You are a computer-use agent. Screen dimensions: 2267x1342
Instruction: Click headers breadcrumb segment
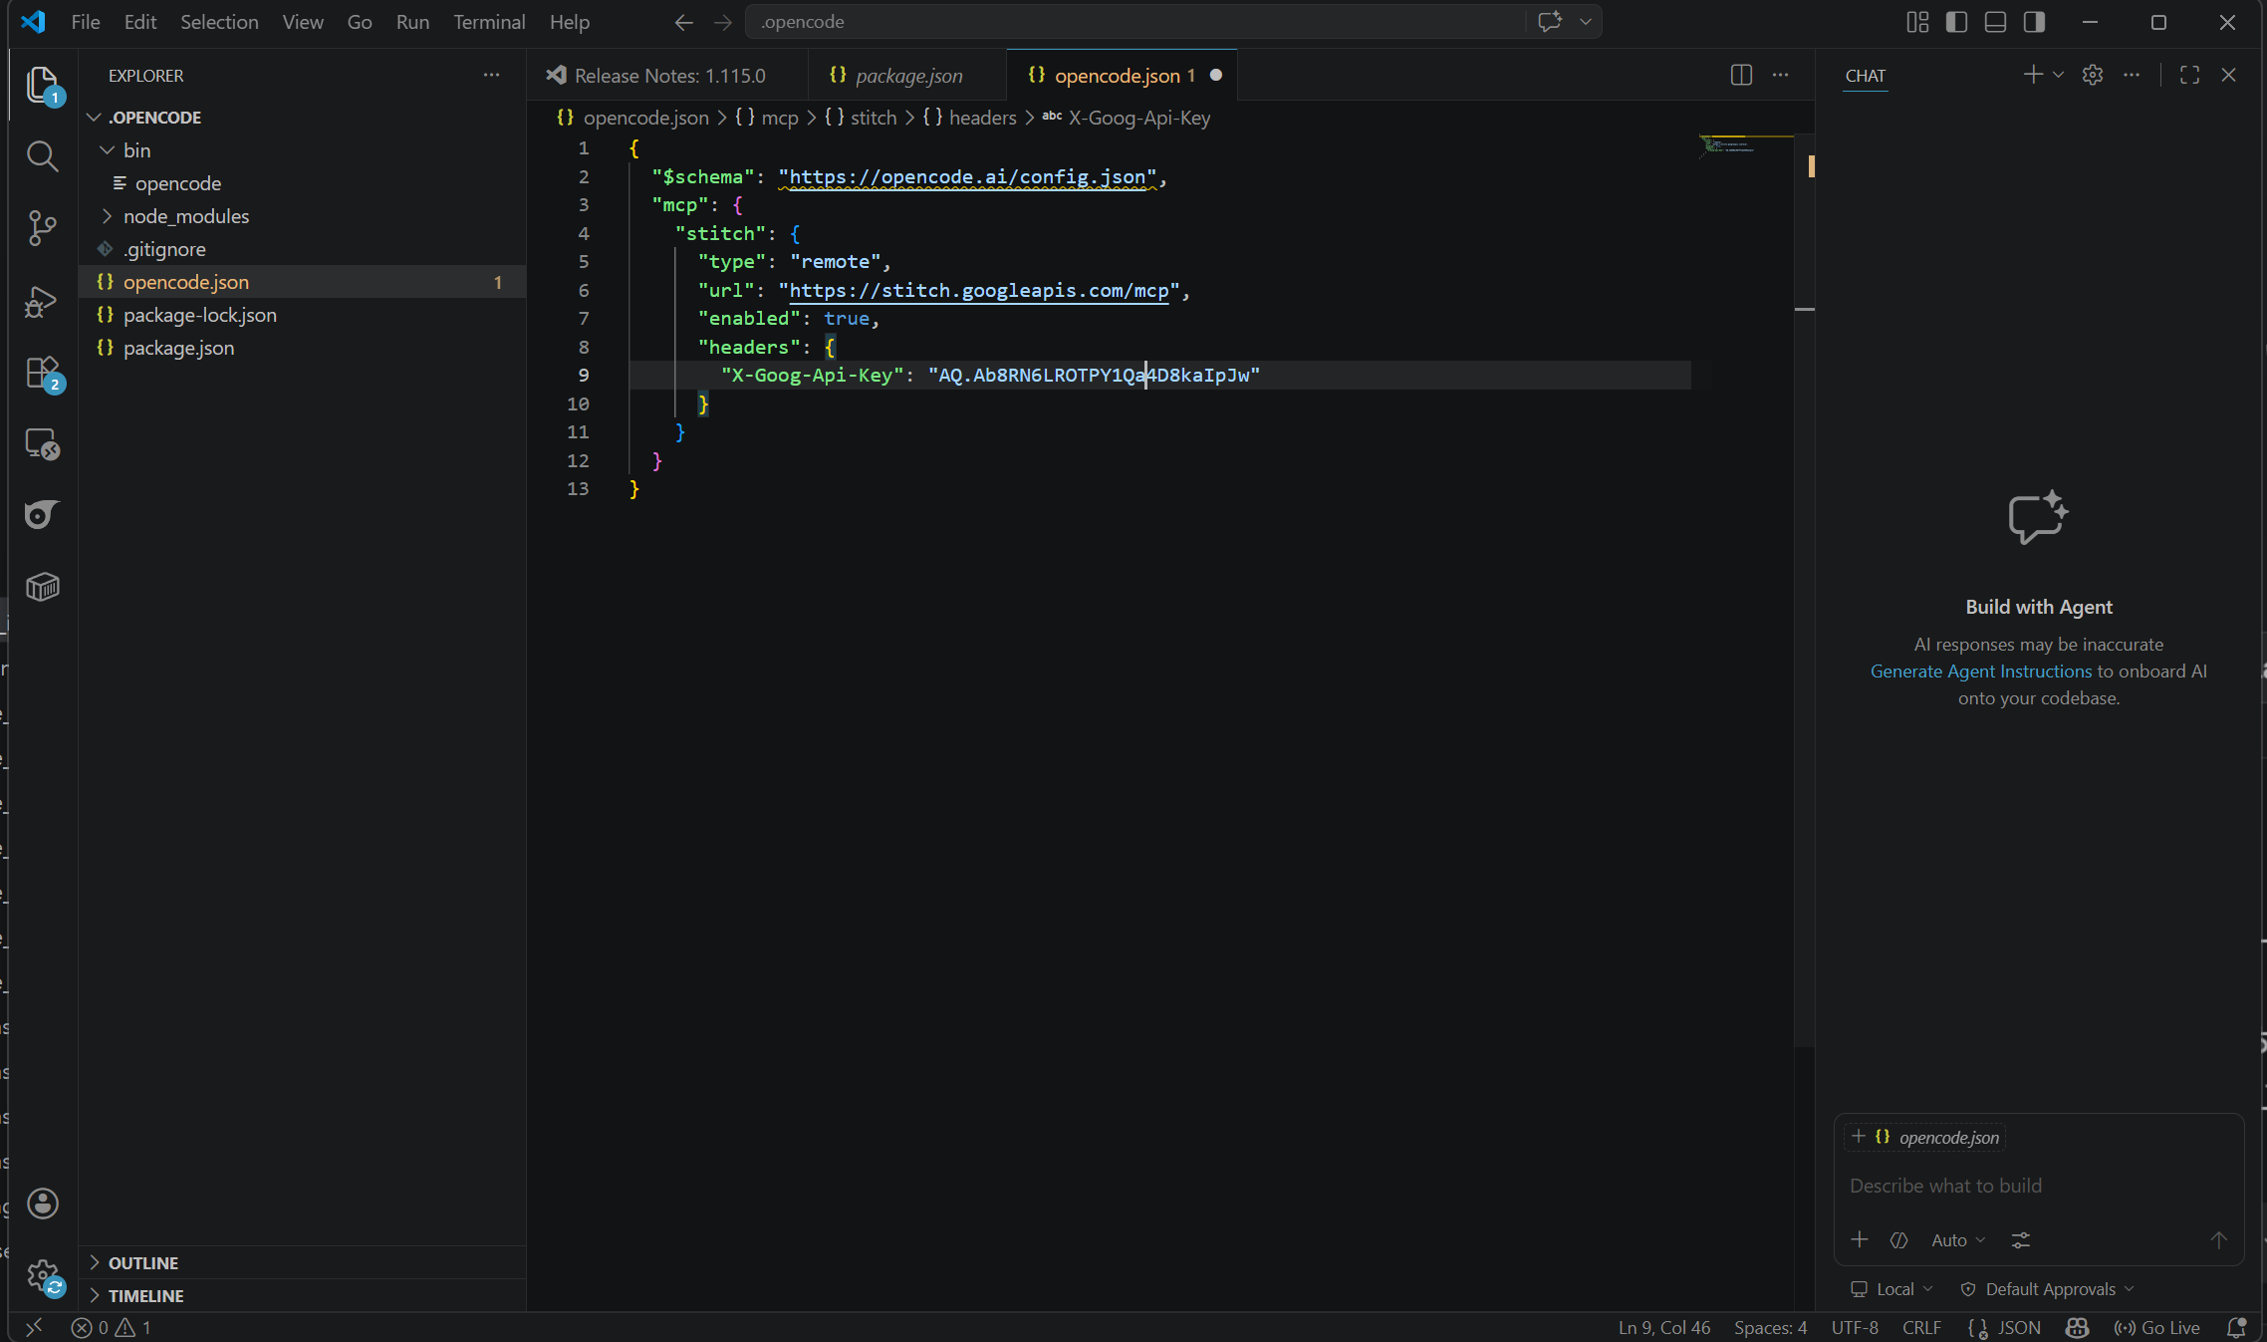tap(970, 118)
